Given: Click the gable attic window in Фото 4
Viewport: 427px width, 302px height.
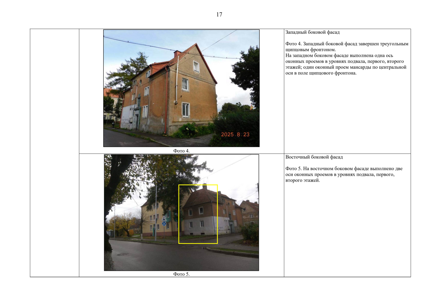Looking at the screenshot, I should pos(196,66).
